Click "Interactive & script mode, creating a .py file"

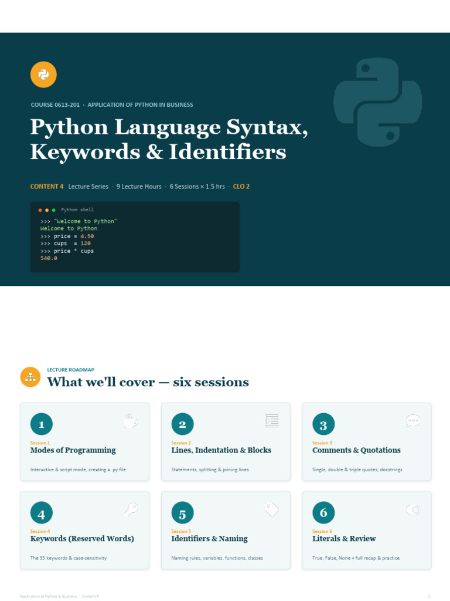(78, 470)
